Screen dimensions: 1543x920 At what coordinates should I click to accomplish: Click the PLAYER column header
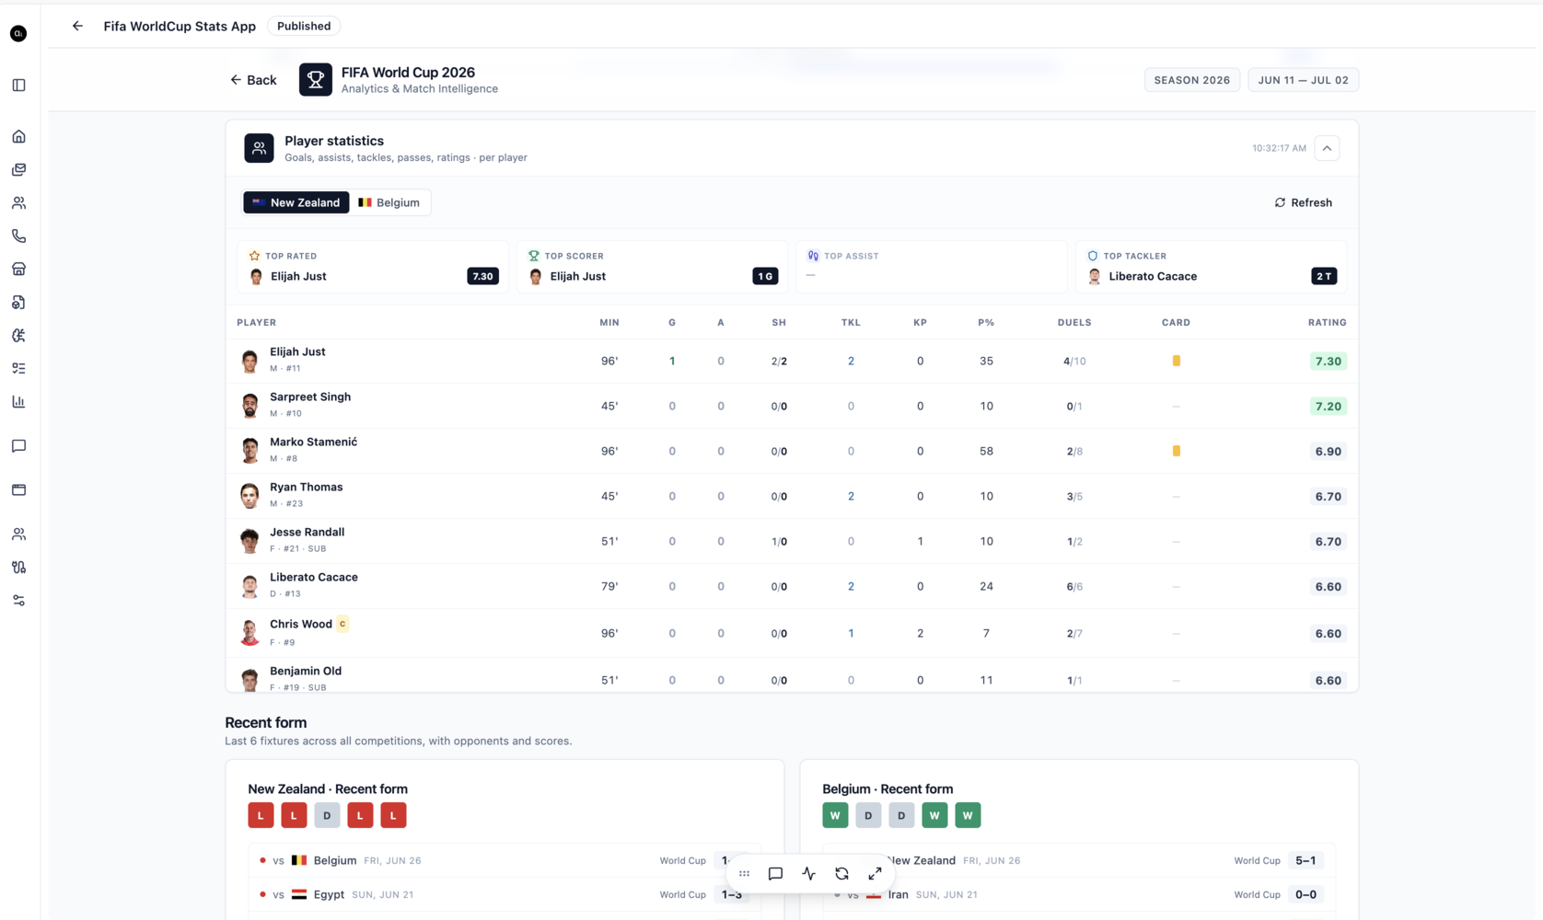click(256, 322)
